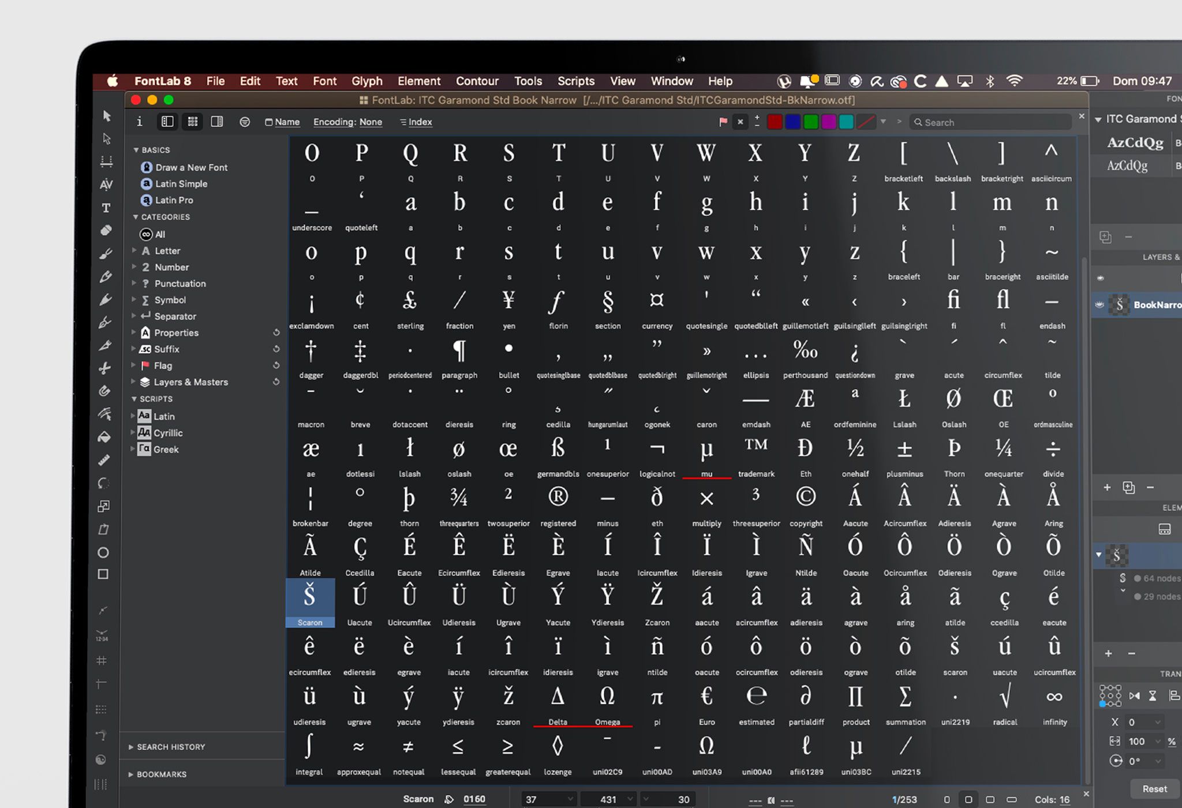Viewport: 1182px width, 808px height.
Task: Choose the Text tool
Action: (x=106, y=208)
